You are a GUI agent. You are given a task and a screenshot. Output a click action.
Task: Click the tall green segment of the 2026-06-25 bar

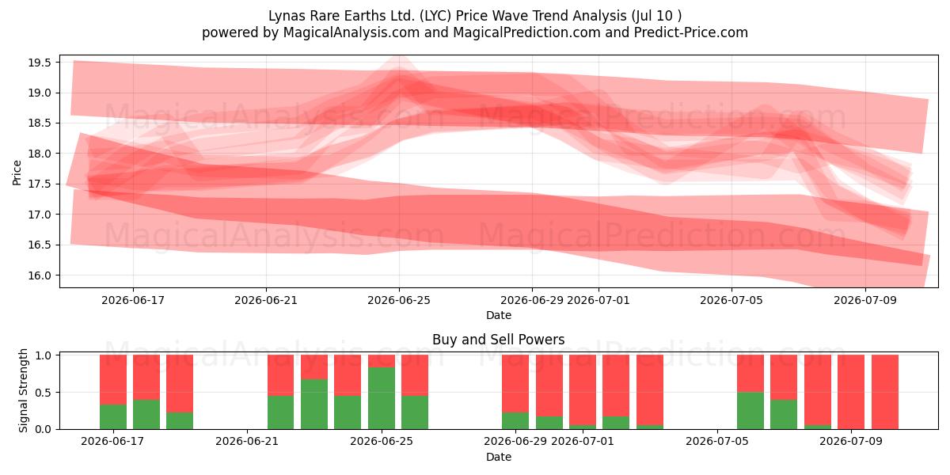(x=382, y=398)
